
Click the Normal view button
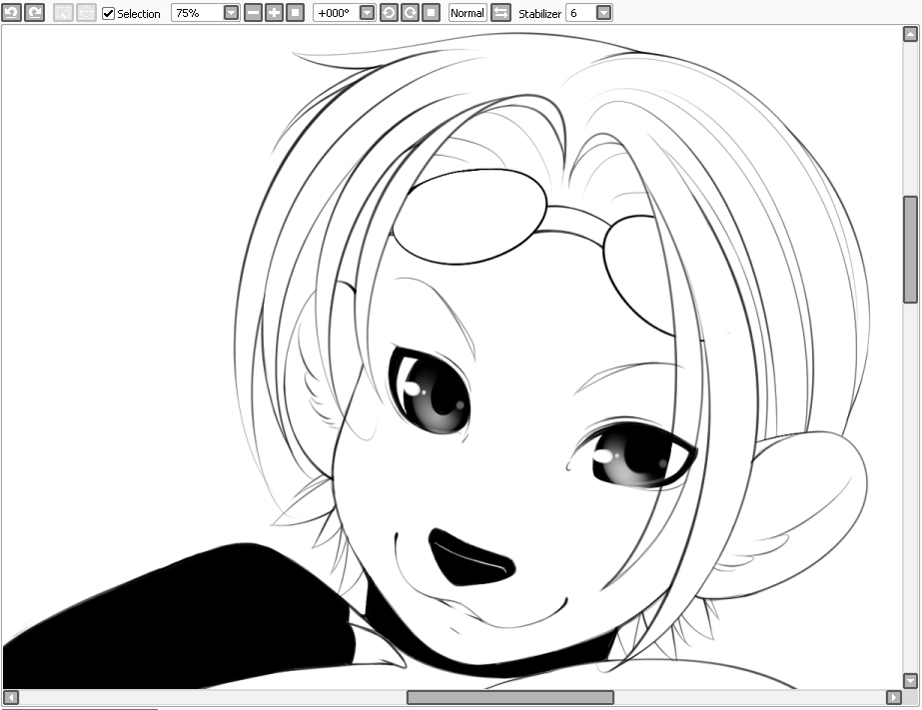click(467, 13)
